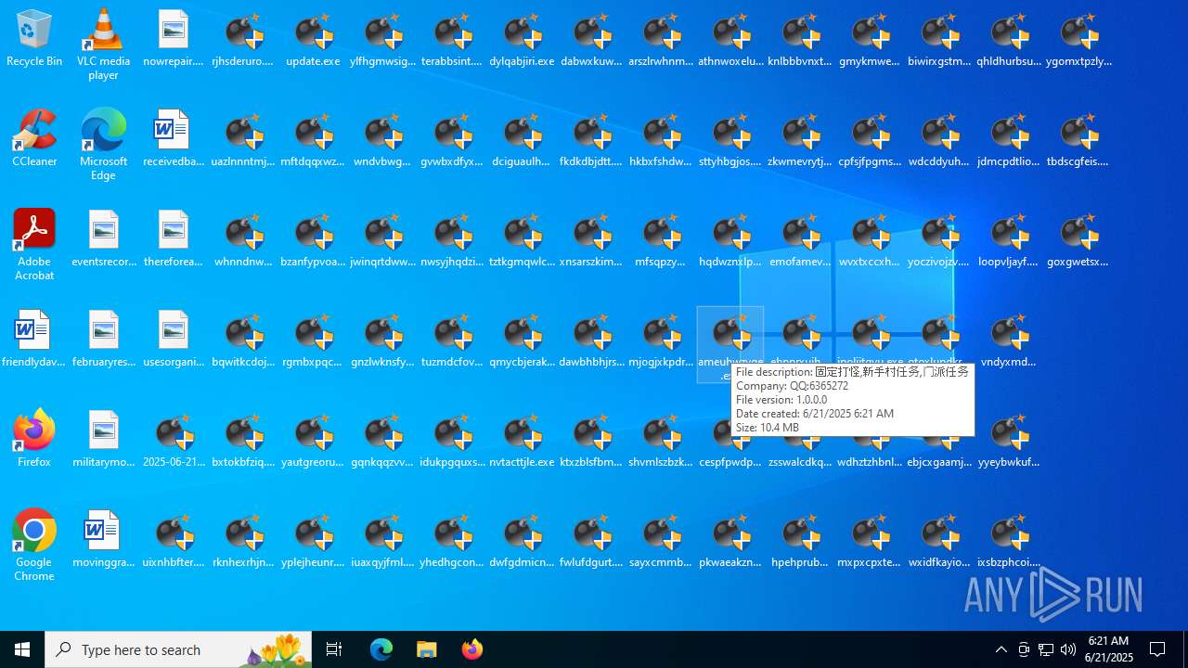1188x668 pixels.
Task: Open the taskbar clock and date
Action: click(1109, 649)
